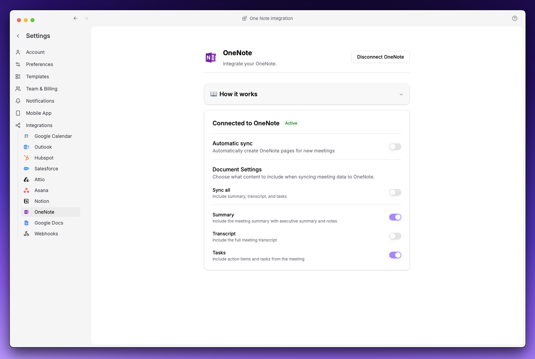Go back with the left navigation arrow

(x=75, y=18)
